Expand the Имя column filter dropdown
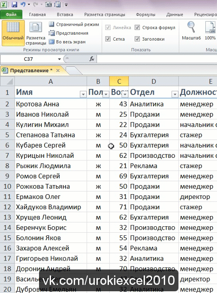The height and width of the screenshot is (293, 217). (x=83, y=94)
